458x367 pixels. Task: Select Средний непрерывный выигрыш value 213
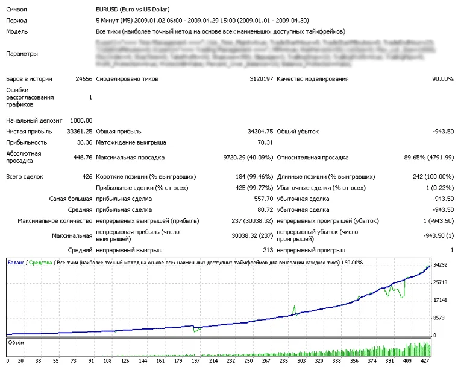click(268, 251)
